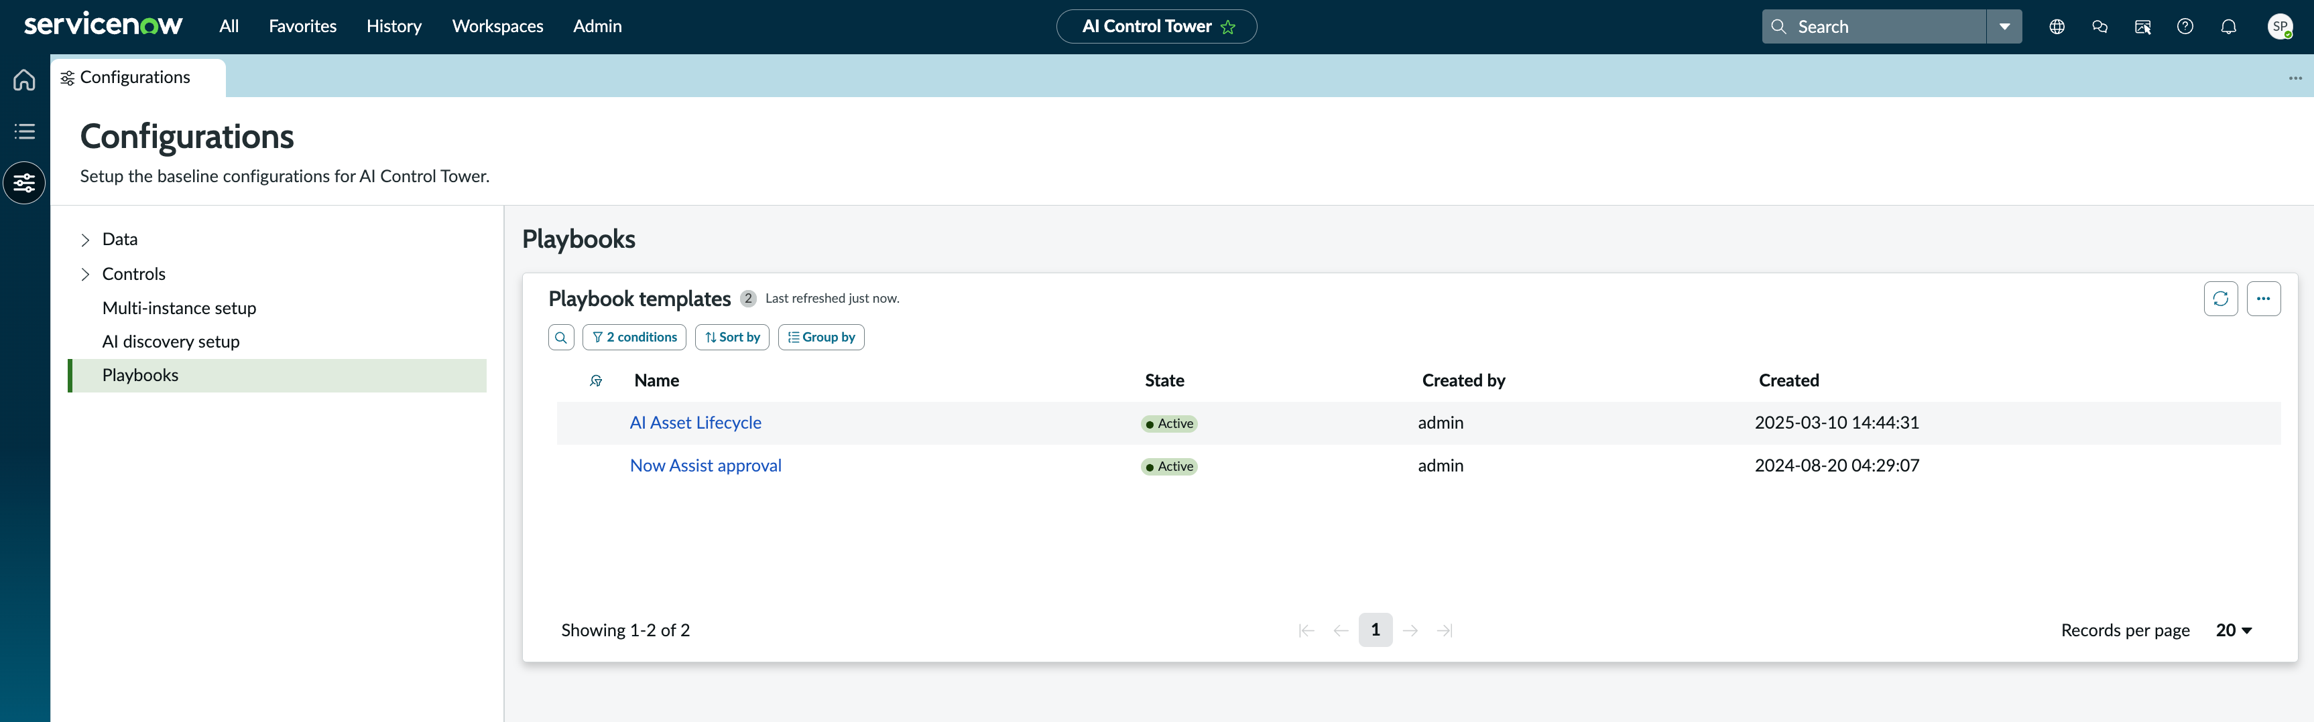Expand the Data tree node

pos(85,240)
